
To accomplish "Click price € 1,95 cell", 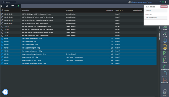I will coord(111,63).
